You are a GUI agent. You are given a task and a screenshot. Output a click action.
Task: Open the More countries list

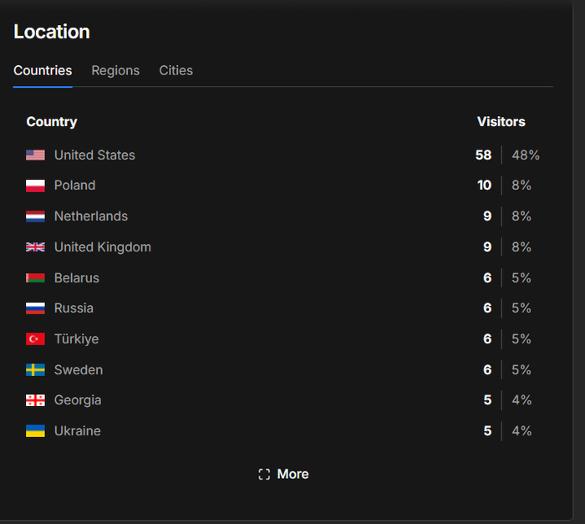pos(283,475)
